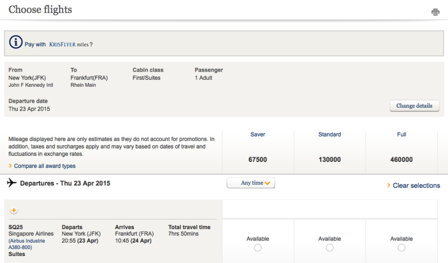Screen dimensions: 448x263
Task: Click the Saver column header
Action: coord(258,134)
